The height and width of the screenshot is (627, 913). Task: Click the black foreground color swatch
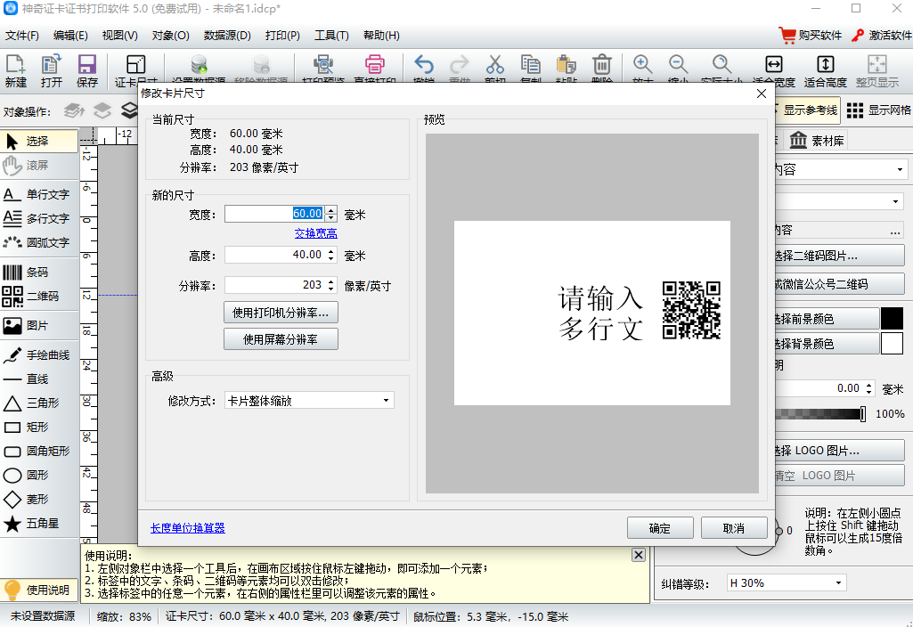click(x=892, y=319)
